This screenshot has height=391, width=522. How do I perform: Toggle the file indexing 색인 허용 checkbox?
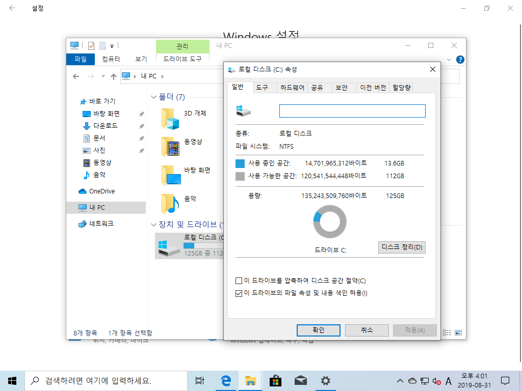click(x=239, y=293)
